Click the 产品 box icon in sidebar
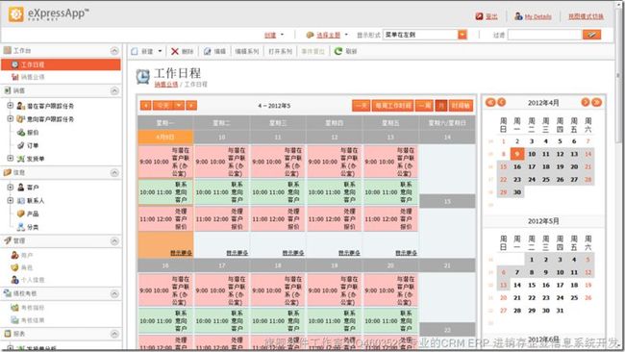Screen dimensions: 625x352 click(21, 214)
